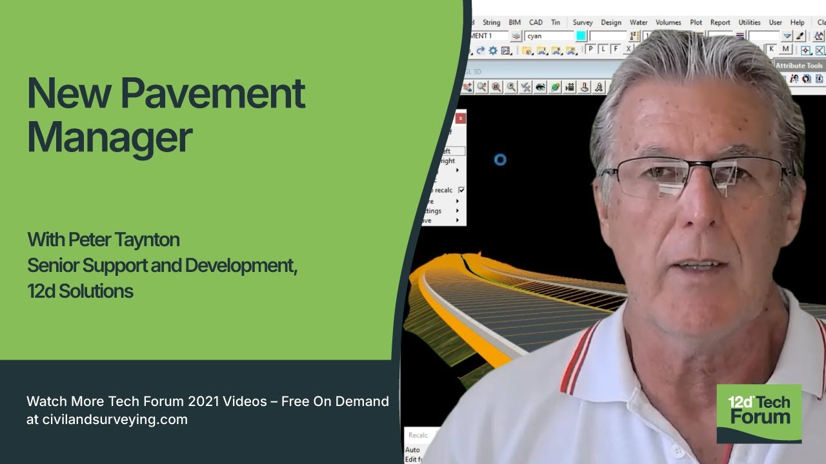
Task: Open the Plot menu
Action: [x=696, y=22]
